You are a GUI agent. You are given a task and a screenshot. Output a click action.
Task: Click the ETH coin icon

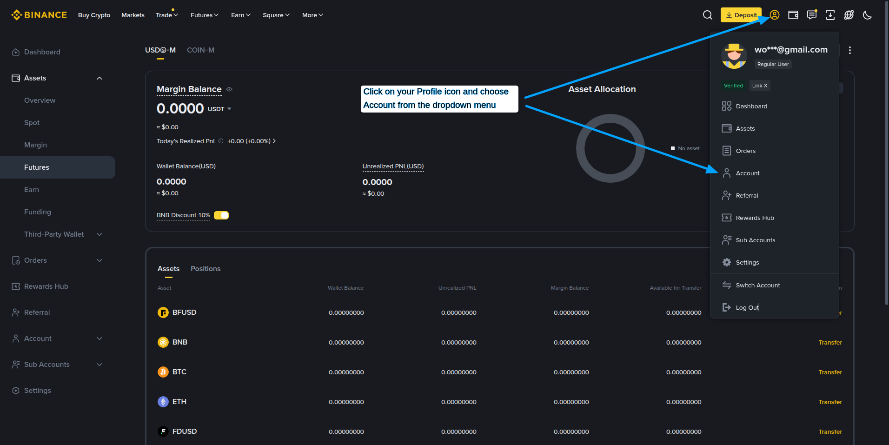163,402
